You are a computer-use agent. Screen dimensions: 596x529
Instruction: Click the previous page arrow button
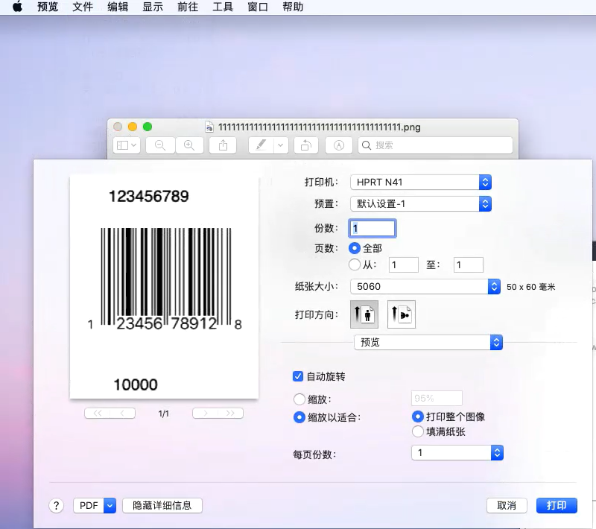[x=122, y=413]
